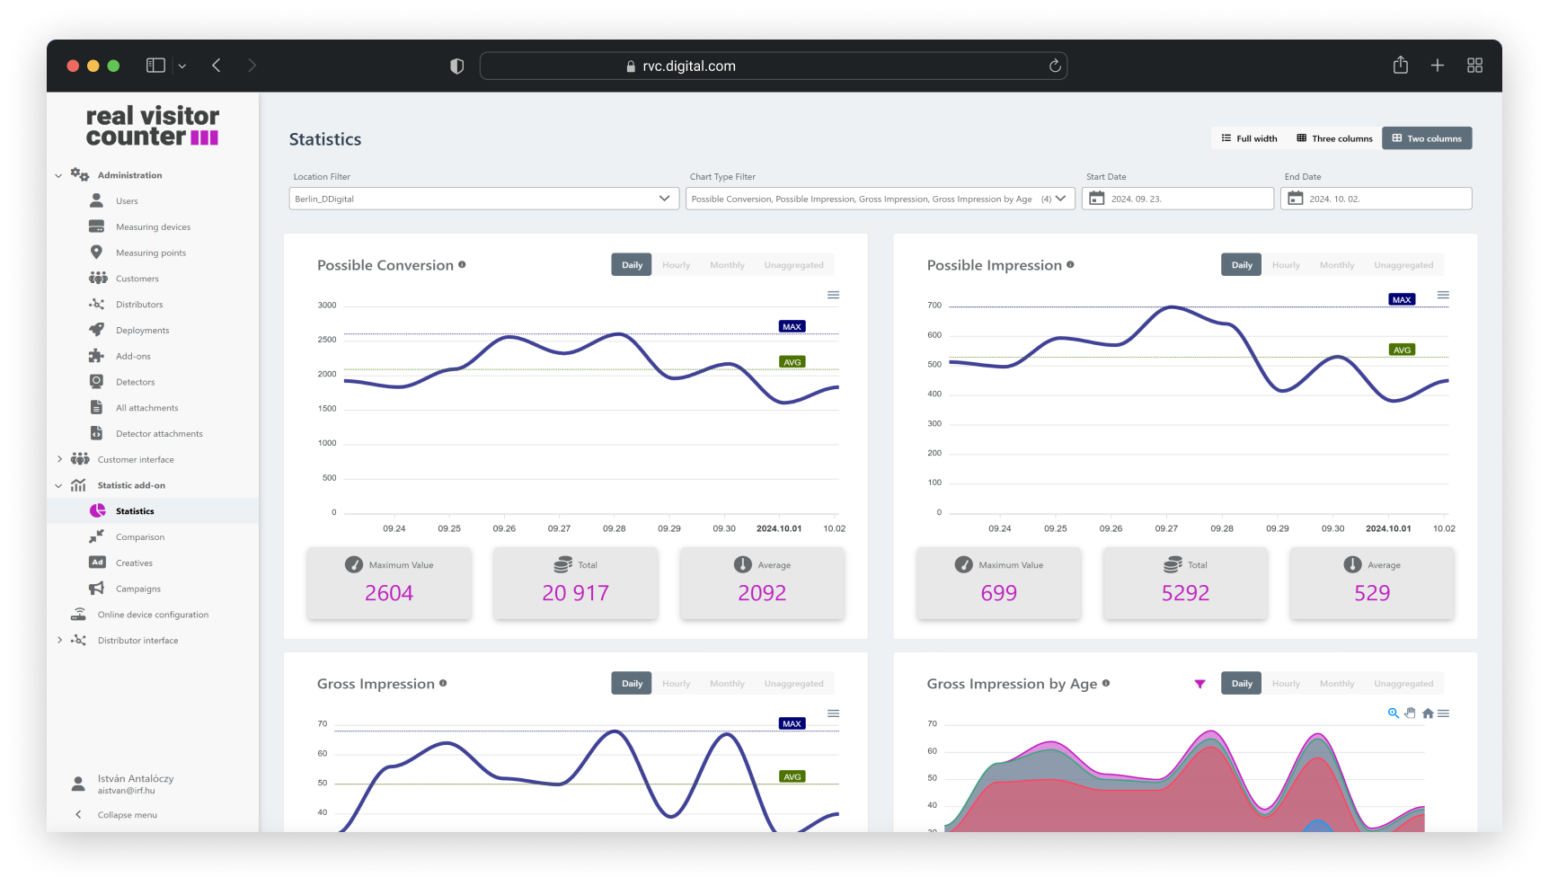The width and height of the screenshot is (1549, 886).
Task: Click the pink filter icon on Gross Impression by Age
Action: (1199, 684)
